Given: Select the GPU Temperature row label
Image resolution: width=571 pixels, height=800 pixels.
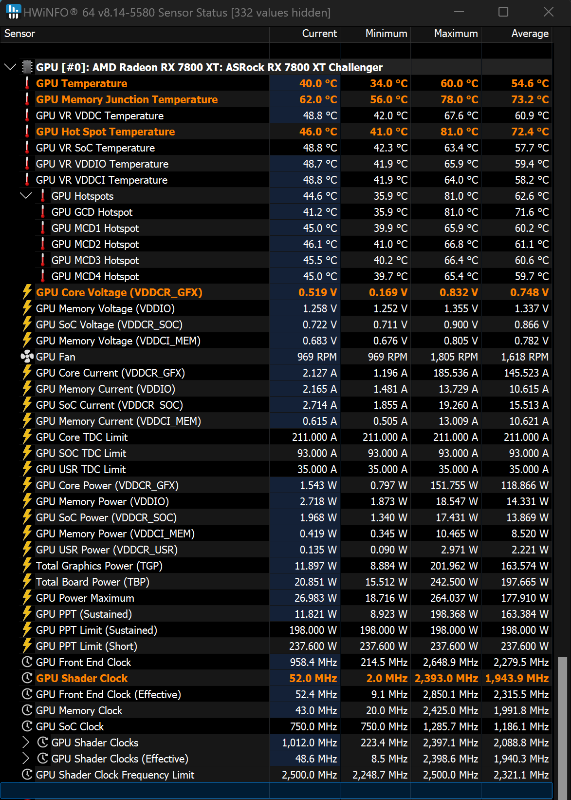Looking at the screenshot, I should tap(81, 83).
